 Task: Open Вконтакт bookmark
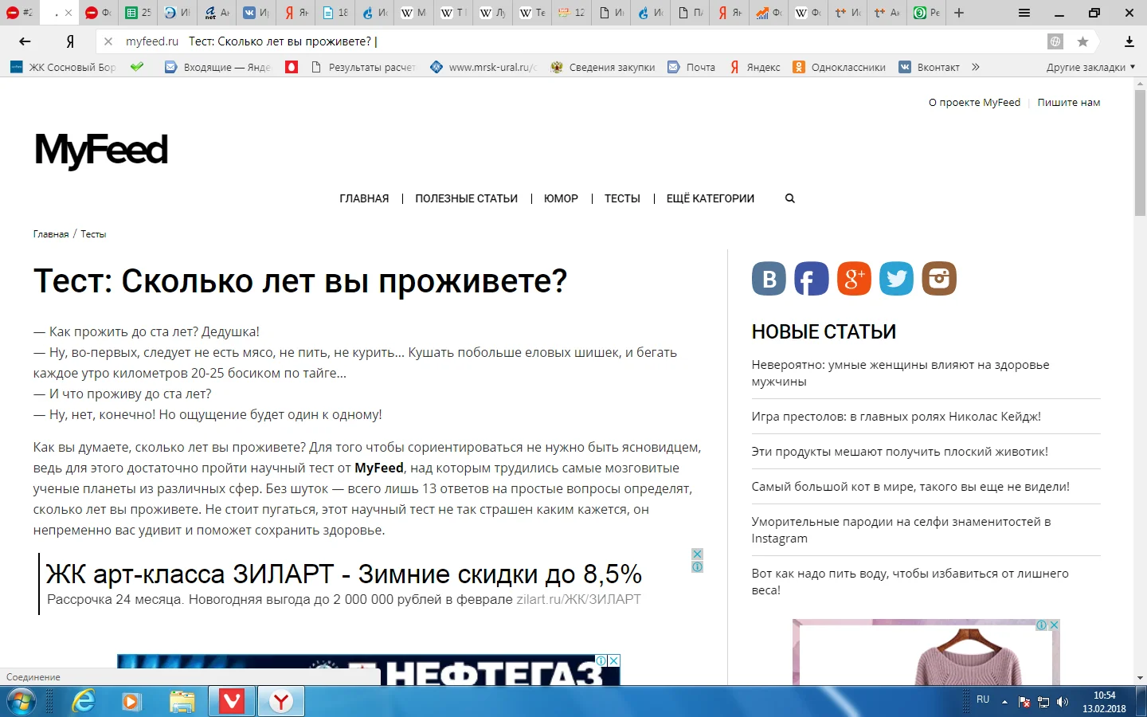929,68
